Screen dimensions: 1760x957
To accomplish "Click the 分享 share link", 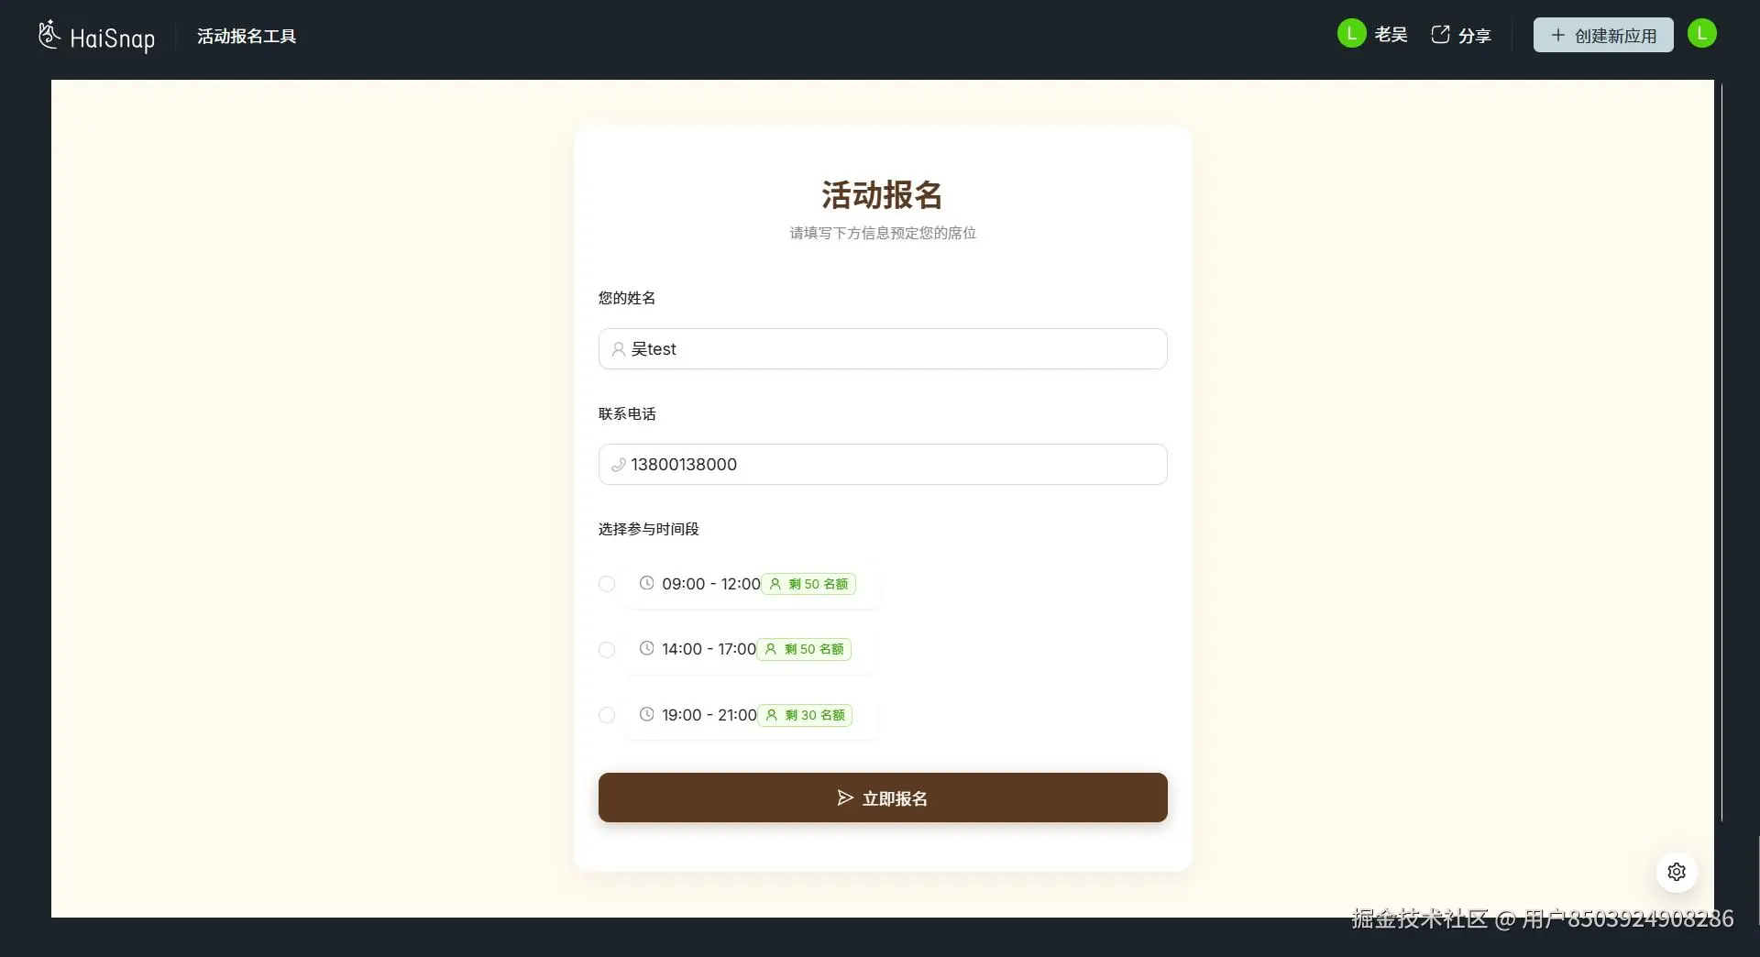I will click(x=1461, y=35).
